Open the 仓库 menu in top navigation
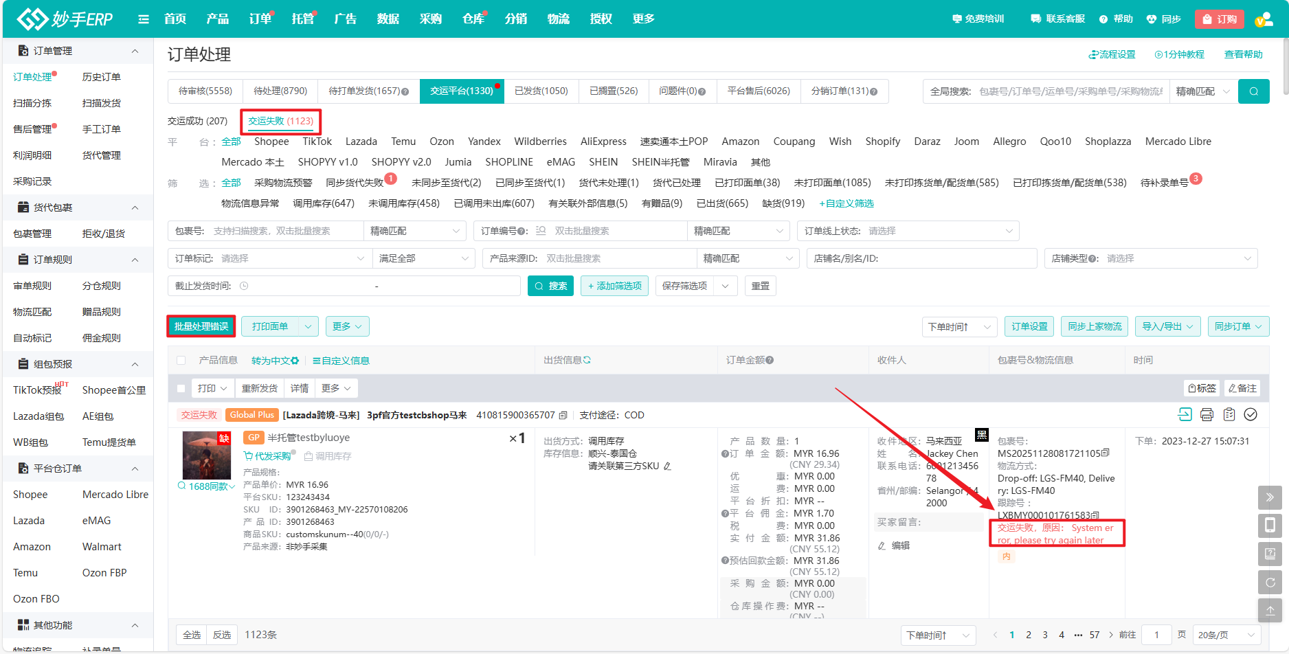Screen dimensions: 1289x654 tap(473, 19)
